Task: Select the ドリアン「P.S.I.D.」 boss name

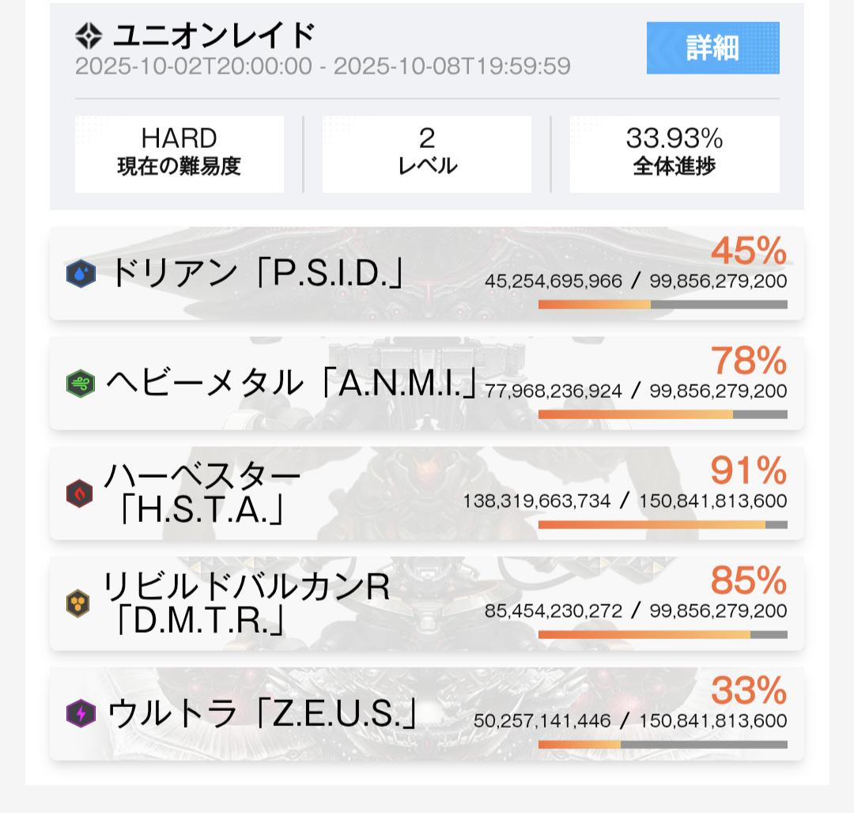Action: pyautogui.click(x=257, y=274)
